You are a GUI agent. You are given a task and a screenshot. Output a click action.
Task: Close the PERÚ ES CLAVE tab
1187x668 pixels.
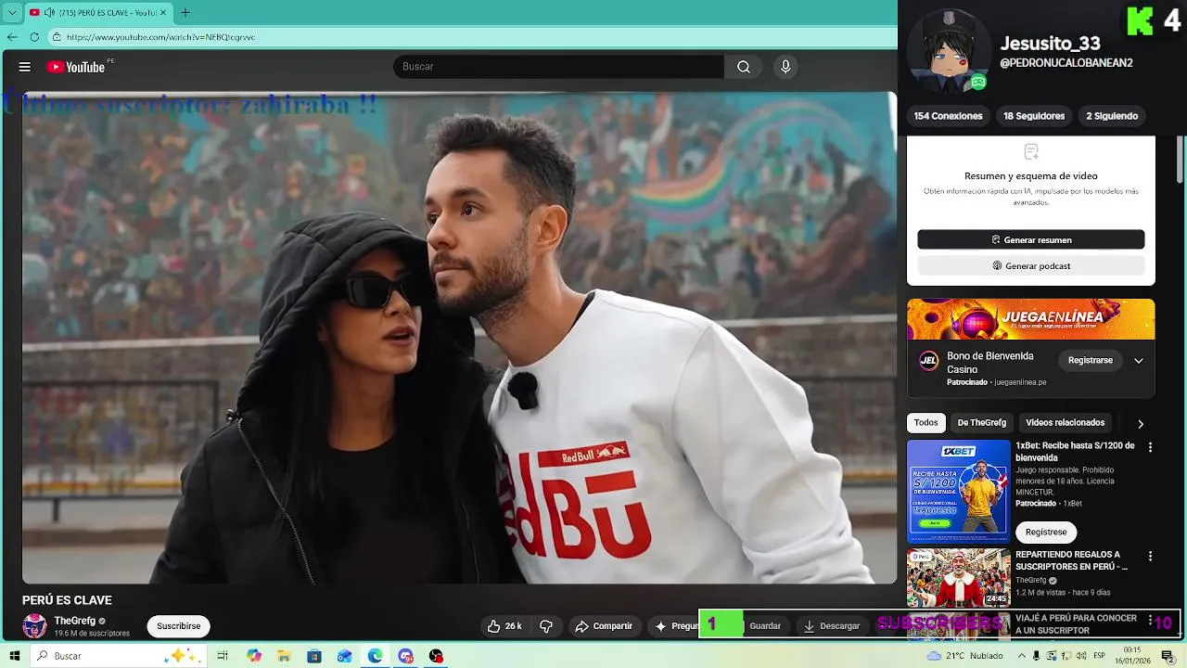click(163, 12)
